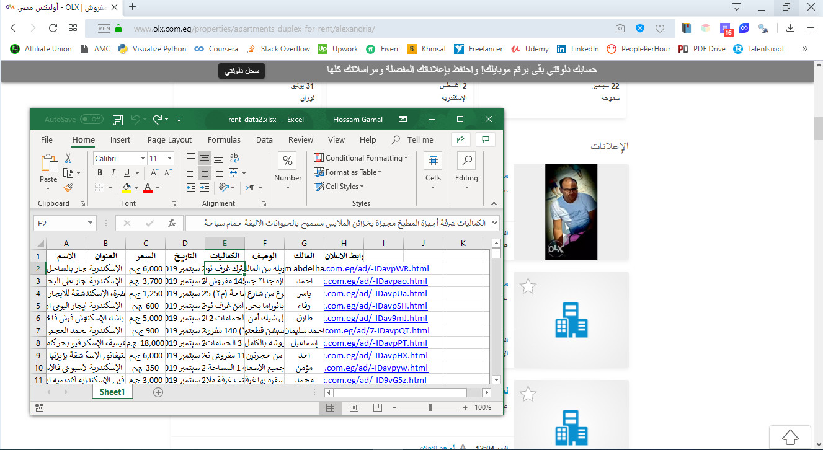Image resolution: width=823 pixels, height=450 pixels.
Task: Open the Fiverr bookmark in the browser
Action: [x=382, y=48]
